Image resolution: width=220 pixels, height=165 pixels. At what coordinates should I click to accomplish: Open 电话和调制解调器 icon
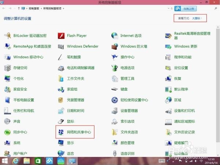tap(61, 68)
